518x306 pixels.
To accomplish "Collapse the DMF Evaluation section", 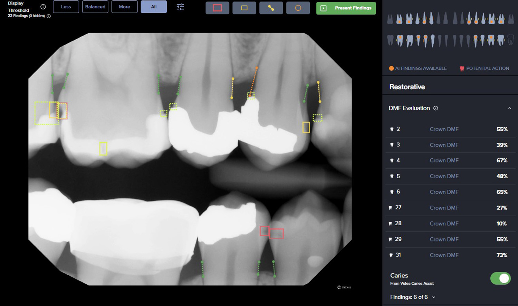I will pos(509,108).
